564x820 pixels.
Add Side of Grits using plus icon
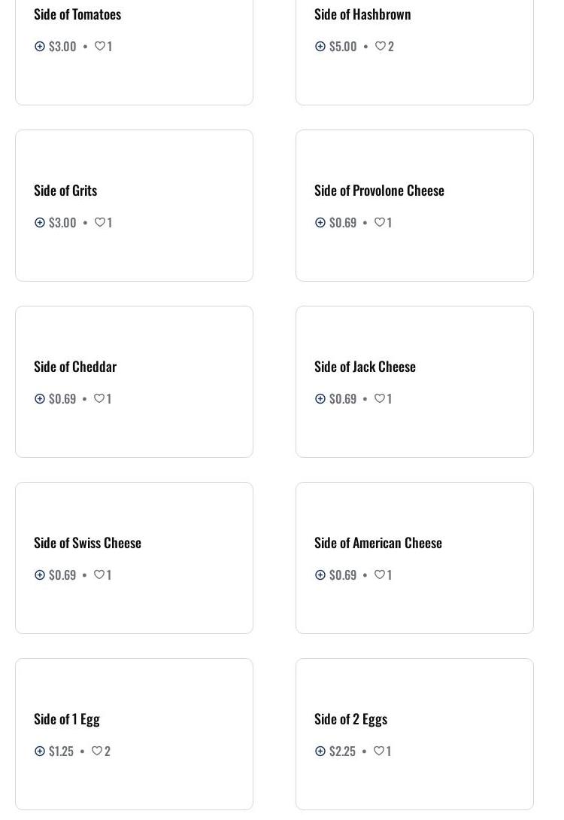pyautogui.click(x=40, y=222)
